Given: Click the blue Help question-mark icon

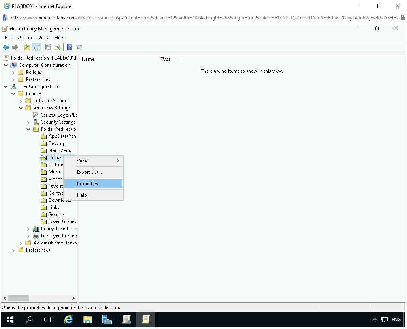Looking at the screenshot, I should 70,47.
